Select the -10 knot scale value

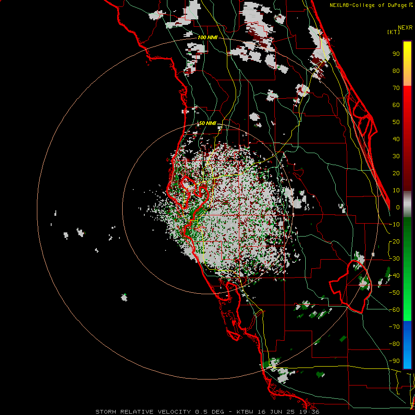(394, 225)
